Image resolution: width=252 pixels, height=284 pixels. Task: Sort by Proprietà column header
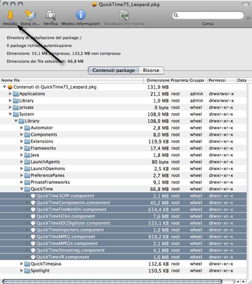pos(179,80)
